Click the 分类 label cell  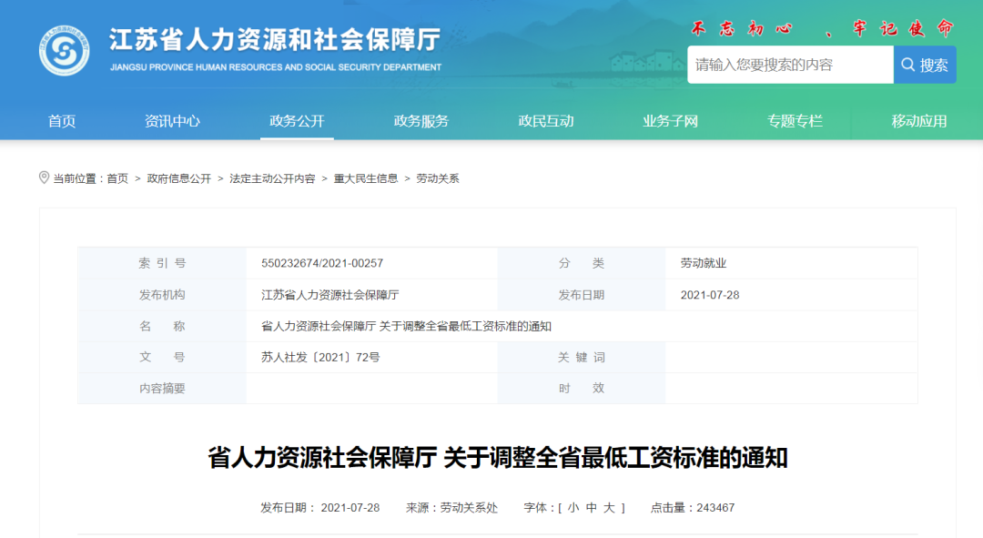pos(581,263)
